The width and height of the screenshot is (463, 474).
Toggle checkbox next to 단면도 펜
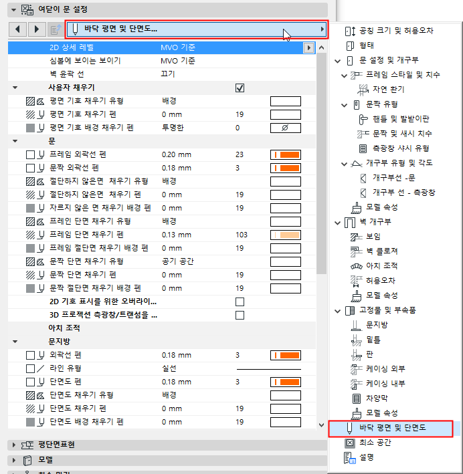tap(30, 382)
